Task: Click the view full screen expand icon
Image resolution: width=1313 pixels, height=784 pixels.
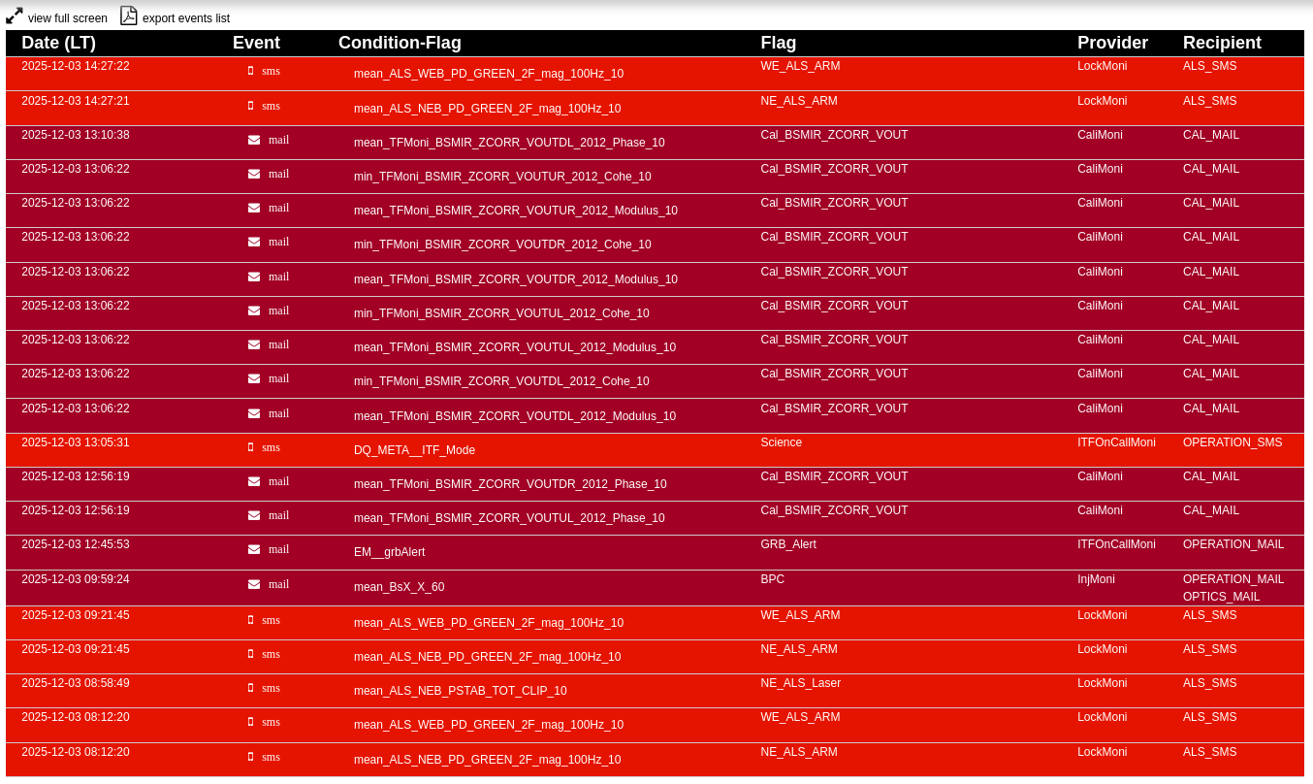Action: (14, 16)
